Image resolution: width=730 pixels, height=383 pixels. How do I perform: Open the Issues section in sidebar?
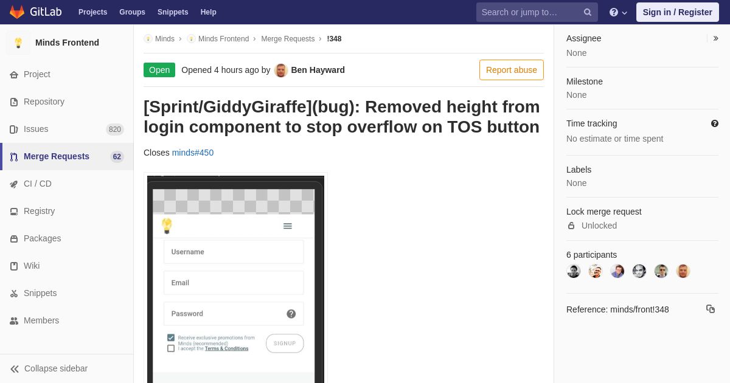(67, 129)
